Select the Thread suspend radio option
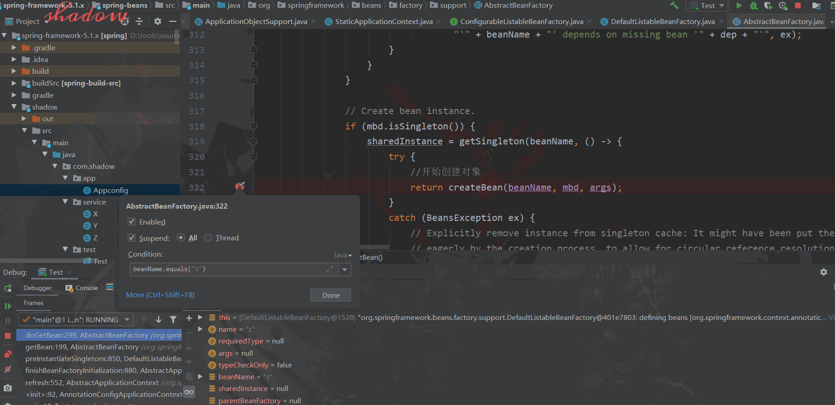The image size is (835, 405). (x=208, y=238)
